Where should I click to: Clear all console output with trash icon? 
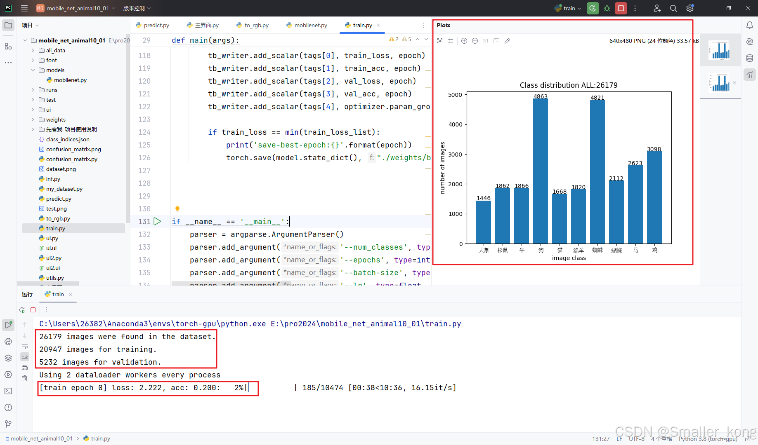pyautogui.click(x=25, y=378)
